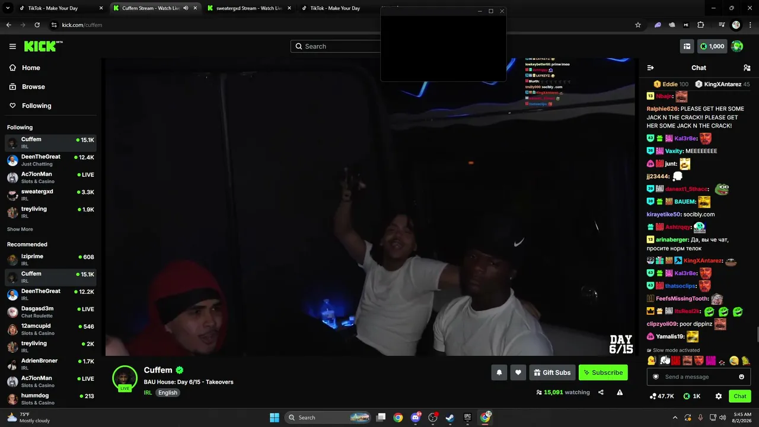Expand Show More in Following list
This screenshot has width=759, height=427.
pyautogui.click(x=20, y=230)
